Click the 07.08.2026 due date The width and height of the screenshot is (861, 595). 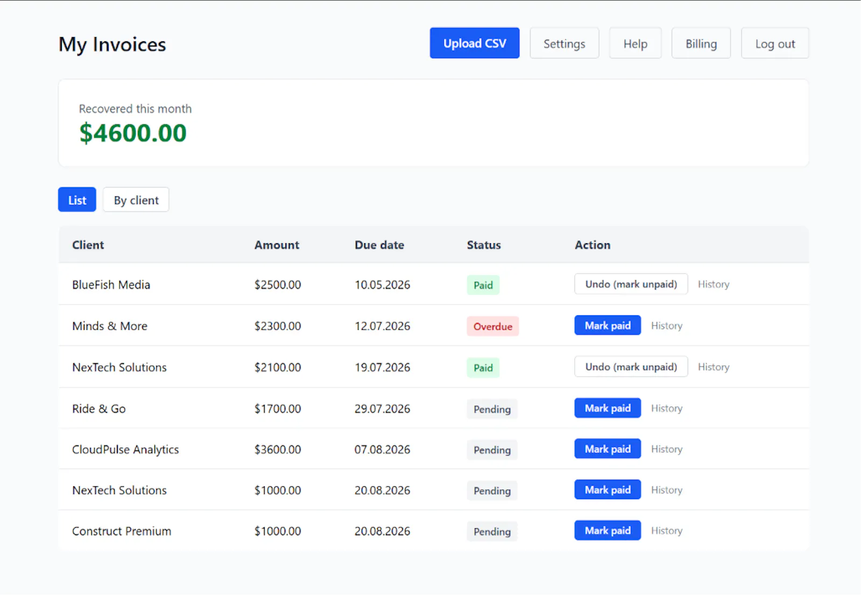tap(382, 450)
